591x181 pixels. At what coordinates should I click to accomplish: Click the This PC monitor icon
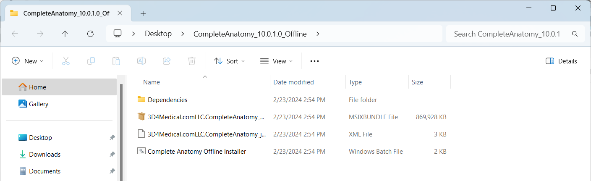tap(118, 34)
